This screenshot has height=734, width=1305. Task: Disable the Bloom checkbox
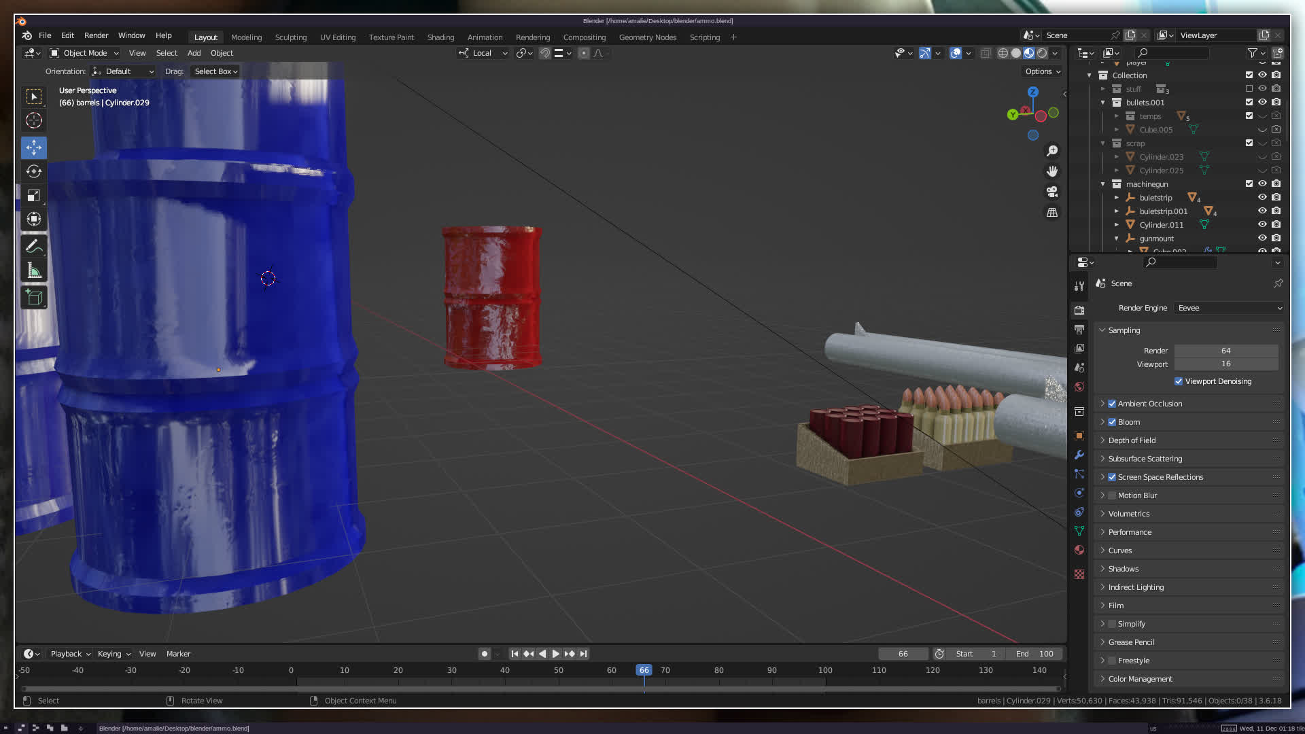[x=1113, y=422]
